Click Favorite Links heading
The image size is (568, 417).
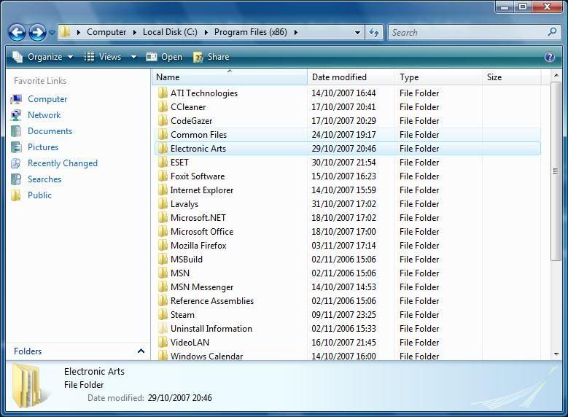click(x=40, y=80)
